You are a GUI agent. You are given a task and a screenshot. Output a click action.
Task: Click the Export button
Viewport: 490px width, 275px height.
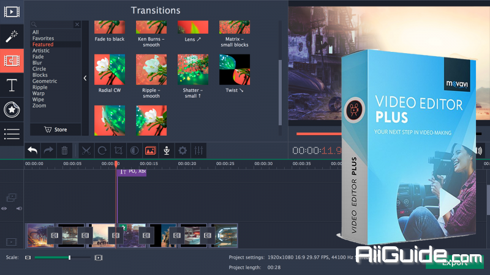pos(454,263)
